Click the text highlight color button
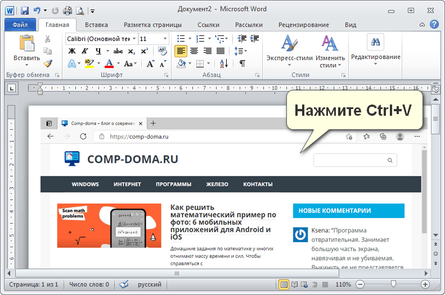The image size is (445, 295). coord(89,63)
